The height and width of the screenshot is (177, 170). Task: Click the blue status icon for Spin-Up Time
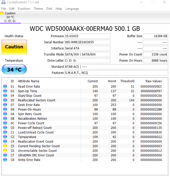[5, 91]
